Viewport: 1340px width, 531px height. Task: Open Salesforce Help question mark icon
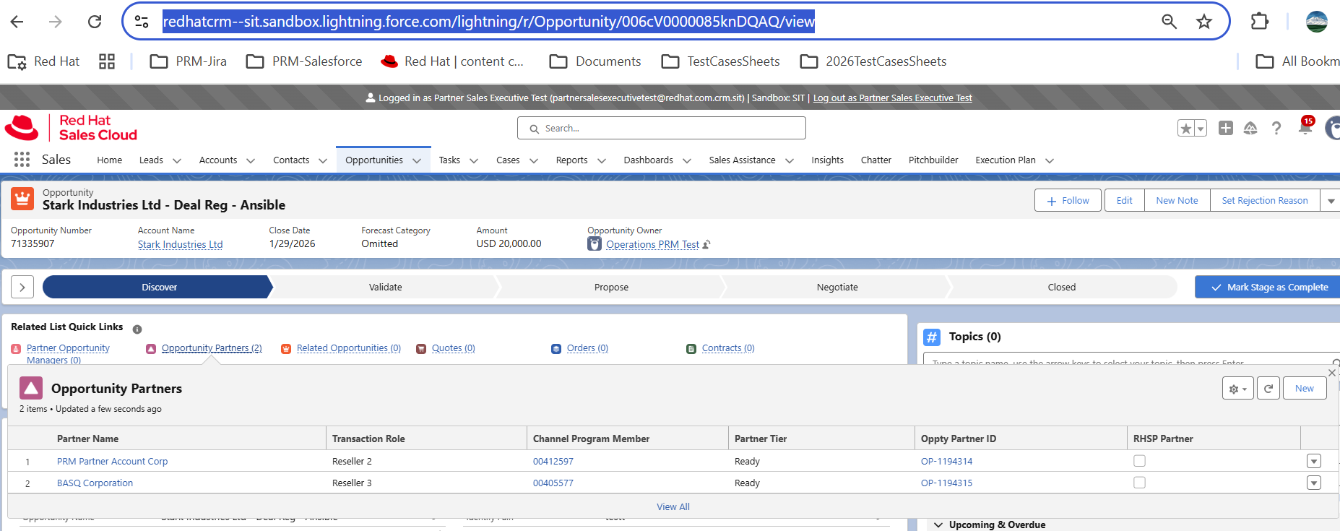coord(1276,128)
